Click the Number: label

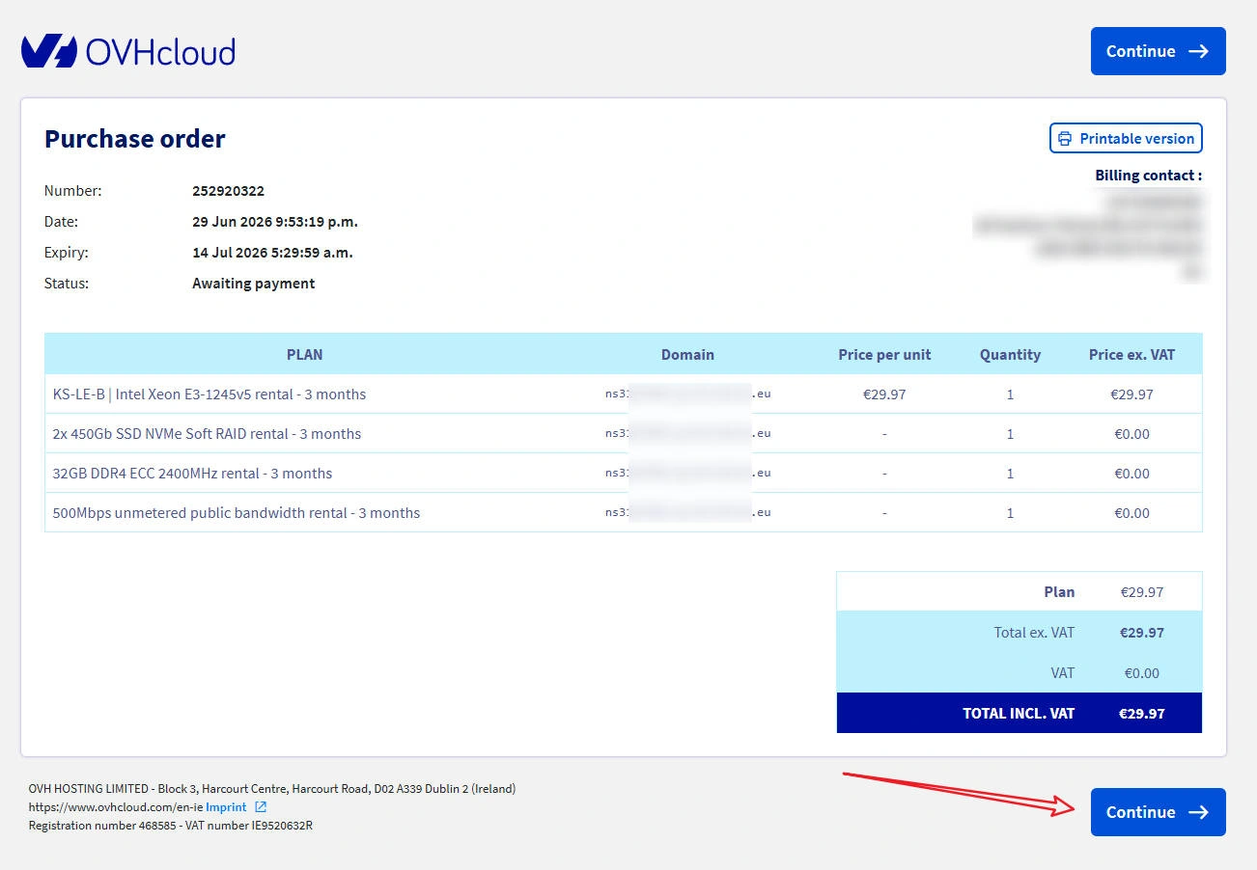point(72,191)
